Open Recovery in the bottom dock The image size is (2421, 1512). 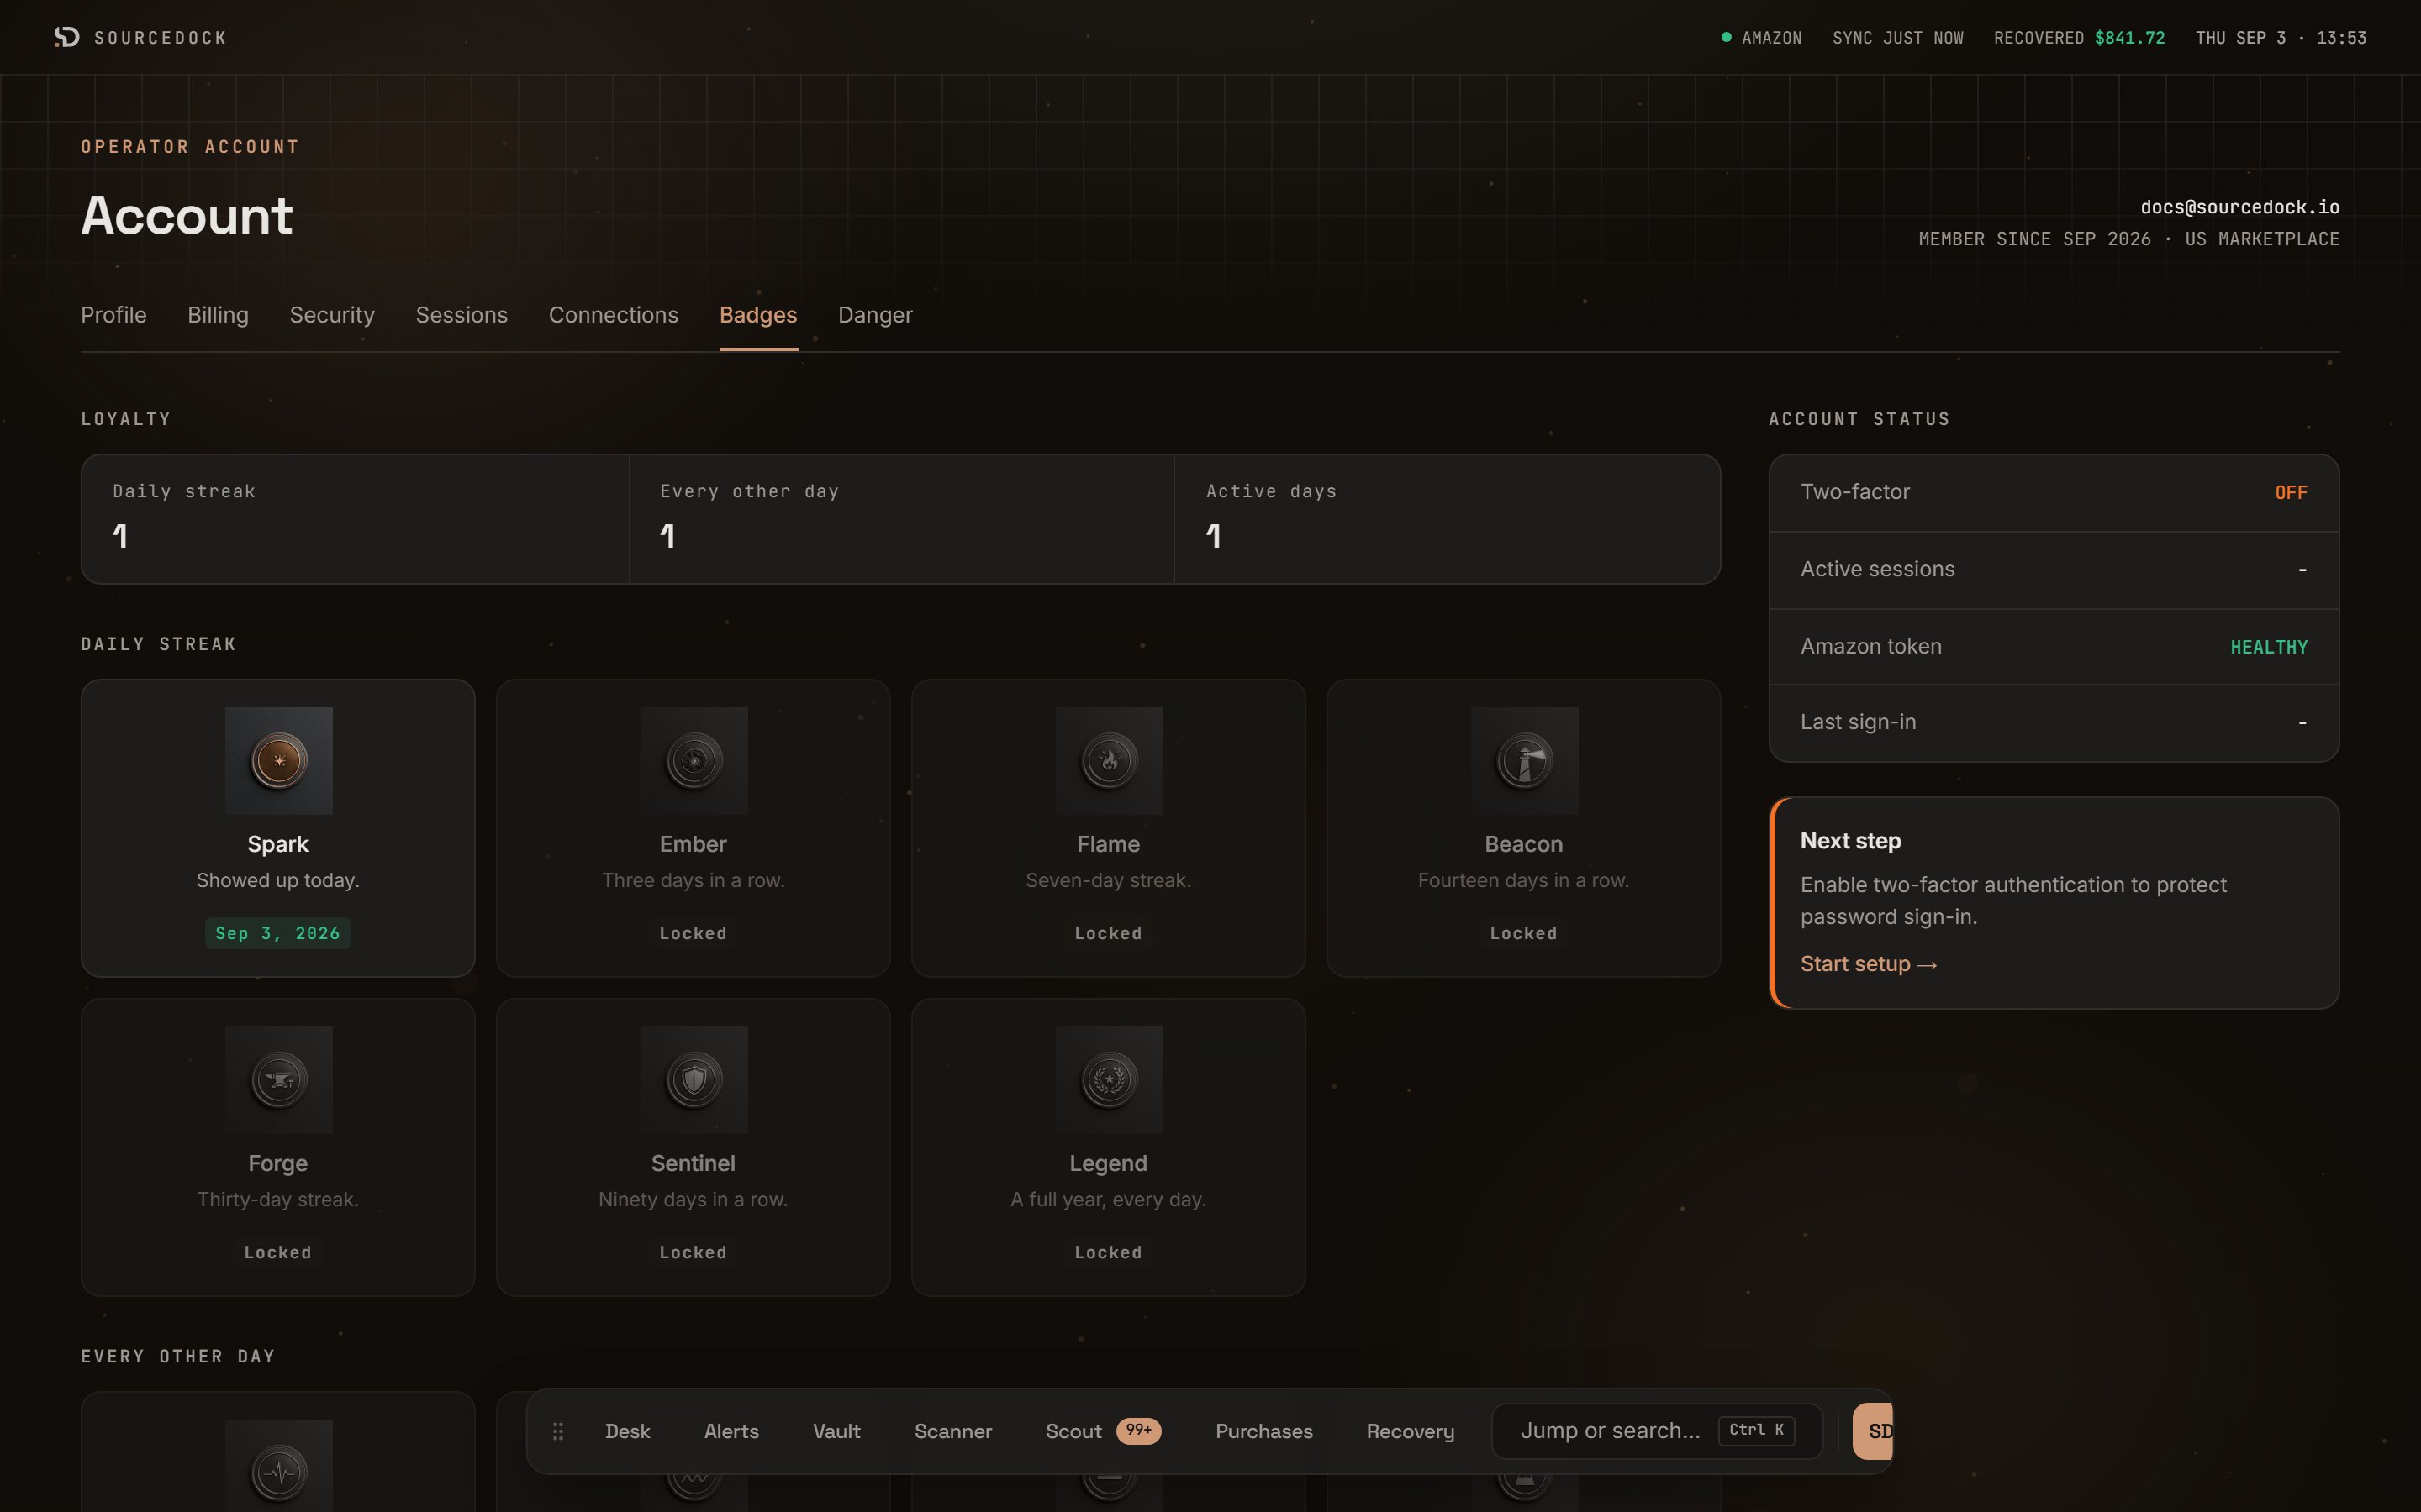[x=1411, y=1431]
